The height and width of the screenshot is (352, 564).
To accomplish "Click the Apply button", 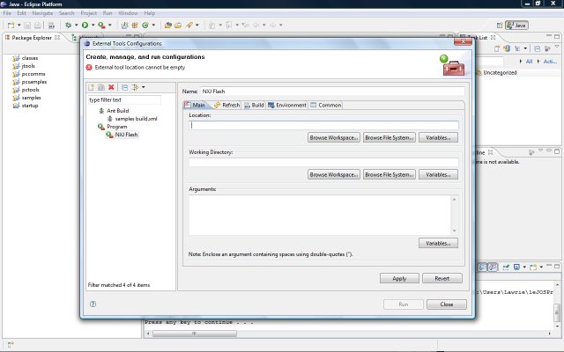I will [399, 278].
